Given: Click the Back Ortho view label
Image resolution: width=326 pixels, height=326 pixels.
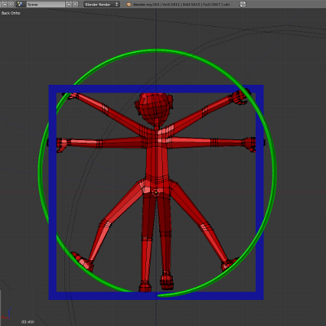Looking at the screenshot, I should pyautogui.click(x=11, y=13).
